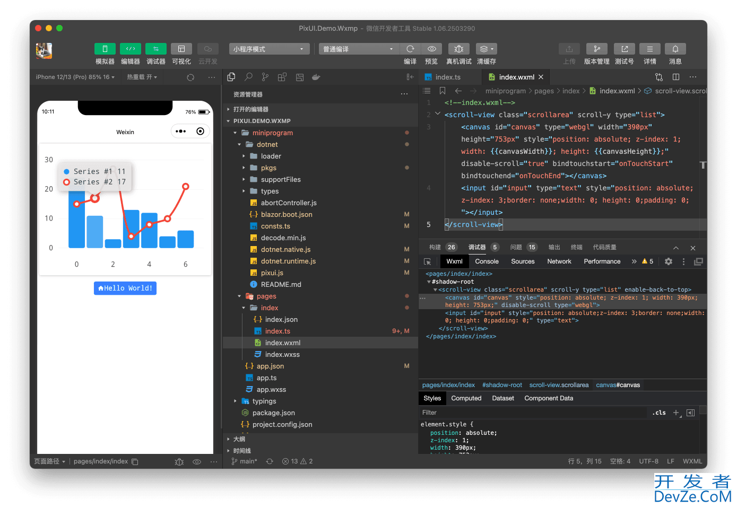Viewport: 737px width, 508px height.
Task: Click the UTF-8 encoding status item
Action: coord(648,461)
